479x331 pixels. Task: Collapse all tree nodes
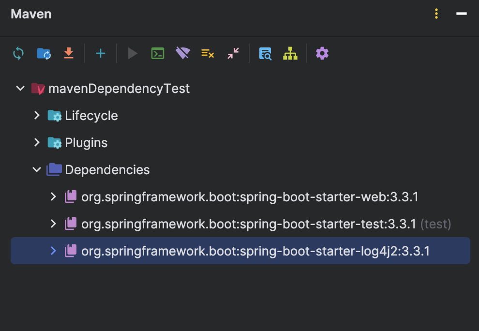[233, 53]
